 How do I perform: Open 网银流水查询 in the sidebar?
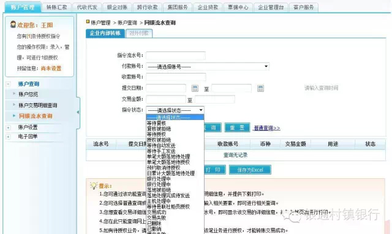(36, 116)
